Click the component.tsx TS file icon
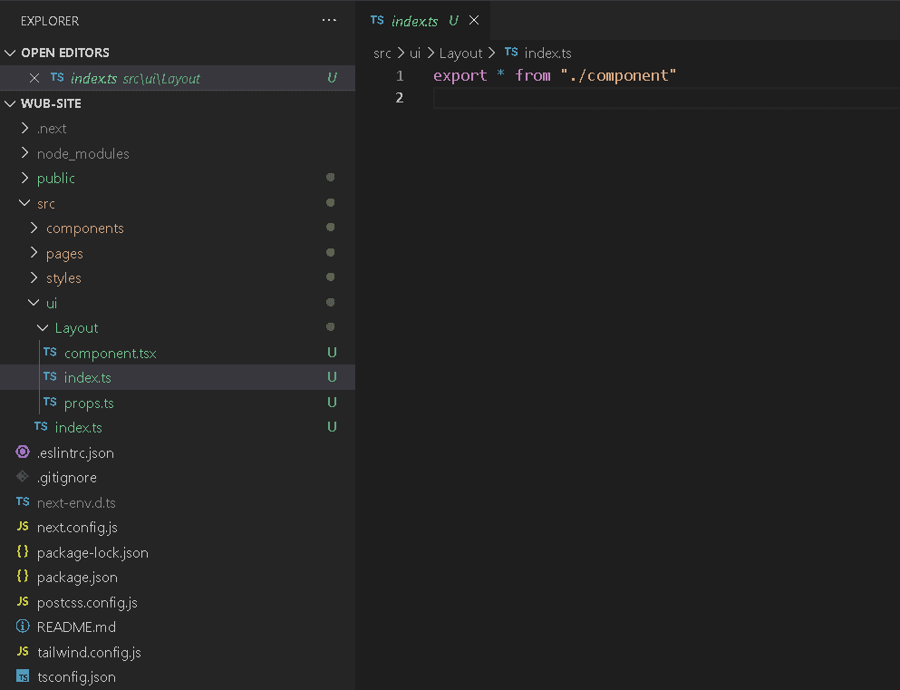The height and width of the screenshot is (690, 900). click(x=50, y=353)
